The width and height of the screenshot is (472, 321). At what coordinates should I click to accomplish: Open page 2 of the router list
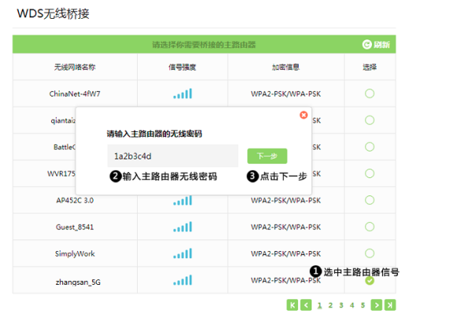(x=330, y=305)
